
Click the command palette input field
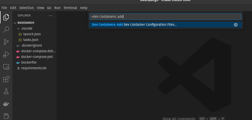point(166,17)
